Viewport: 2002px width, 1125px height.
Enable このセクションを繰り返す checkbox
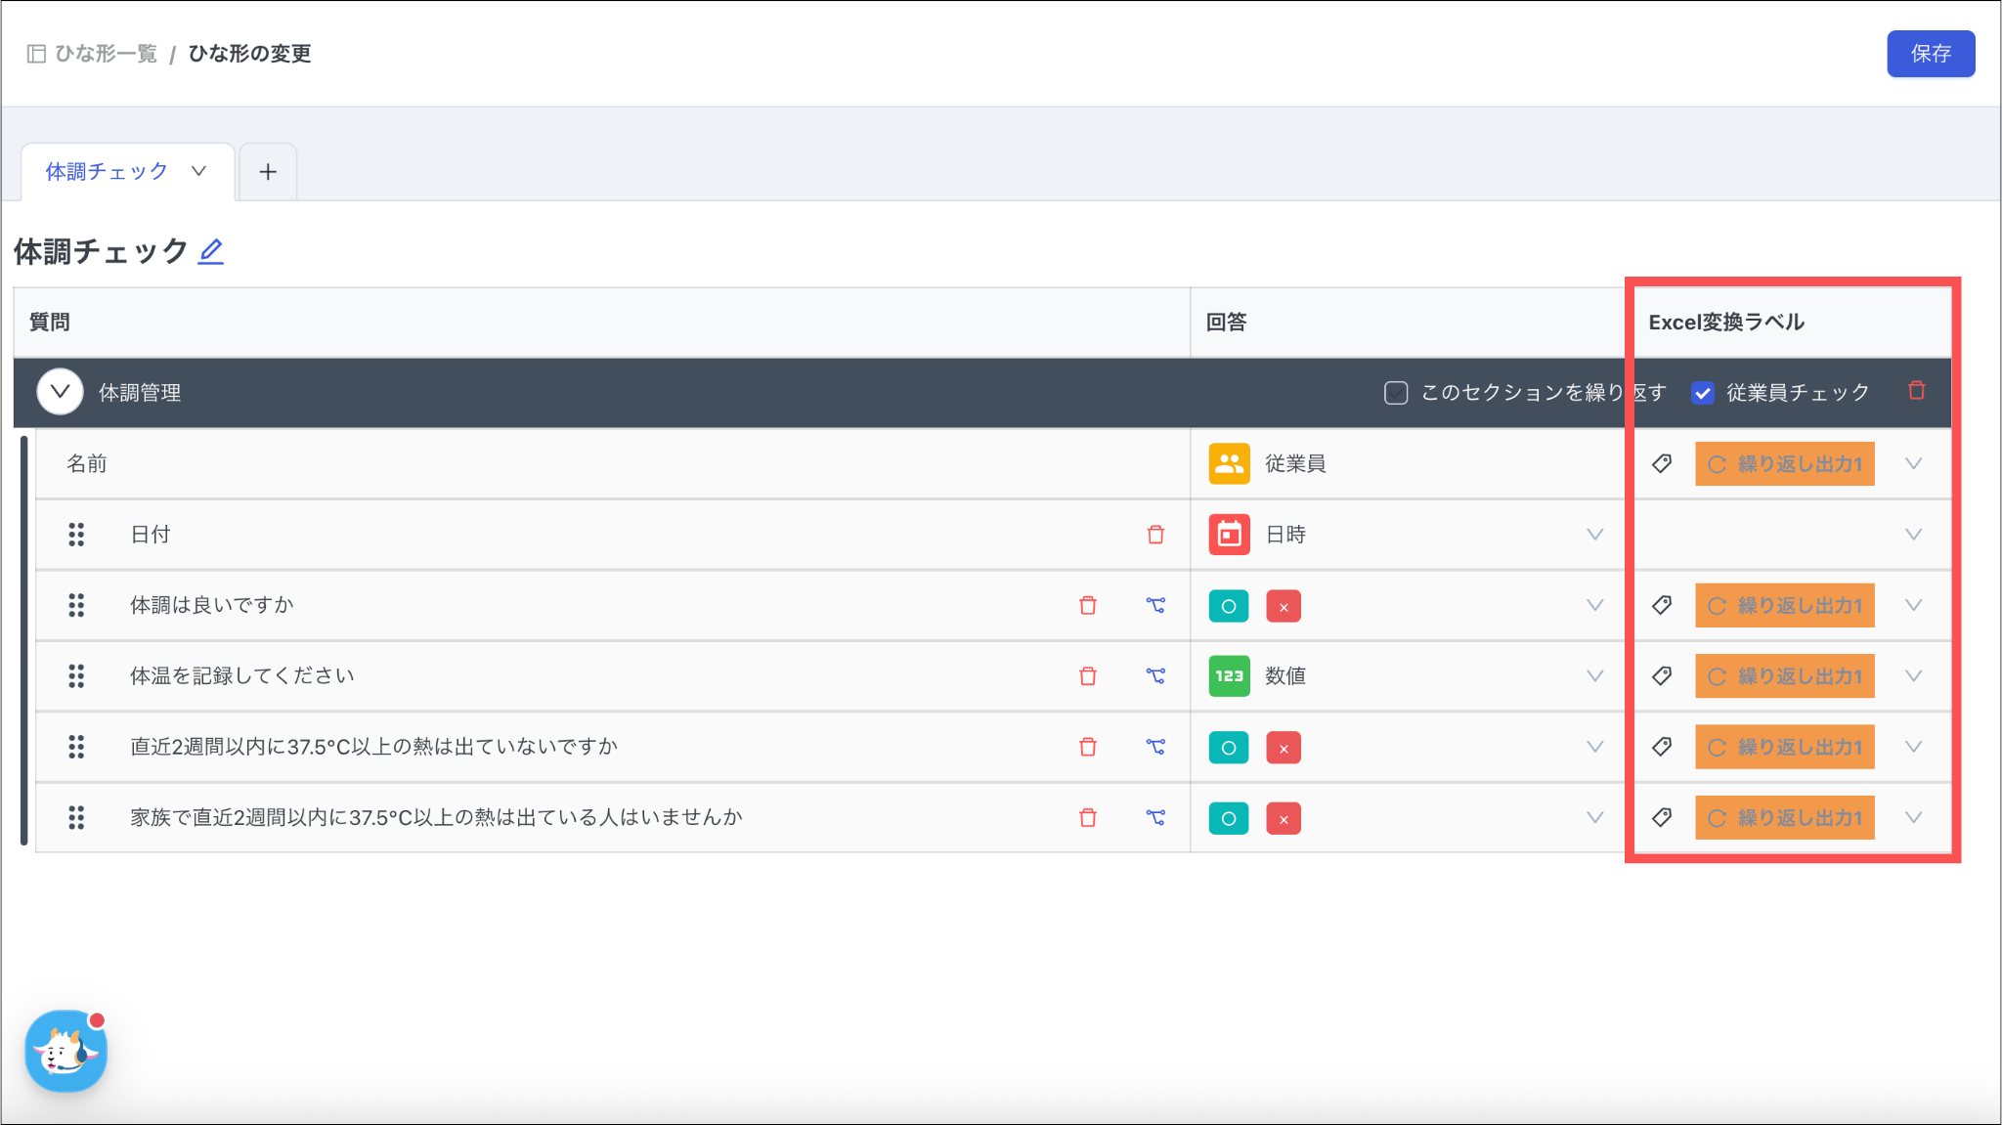pos(1396,393)
